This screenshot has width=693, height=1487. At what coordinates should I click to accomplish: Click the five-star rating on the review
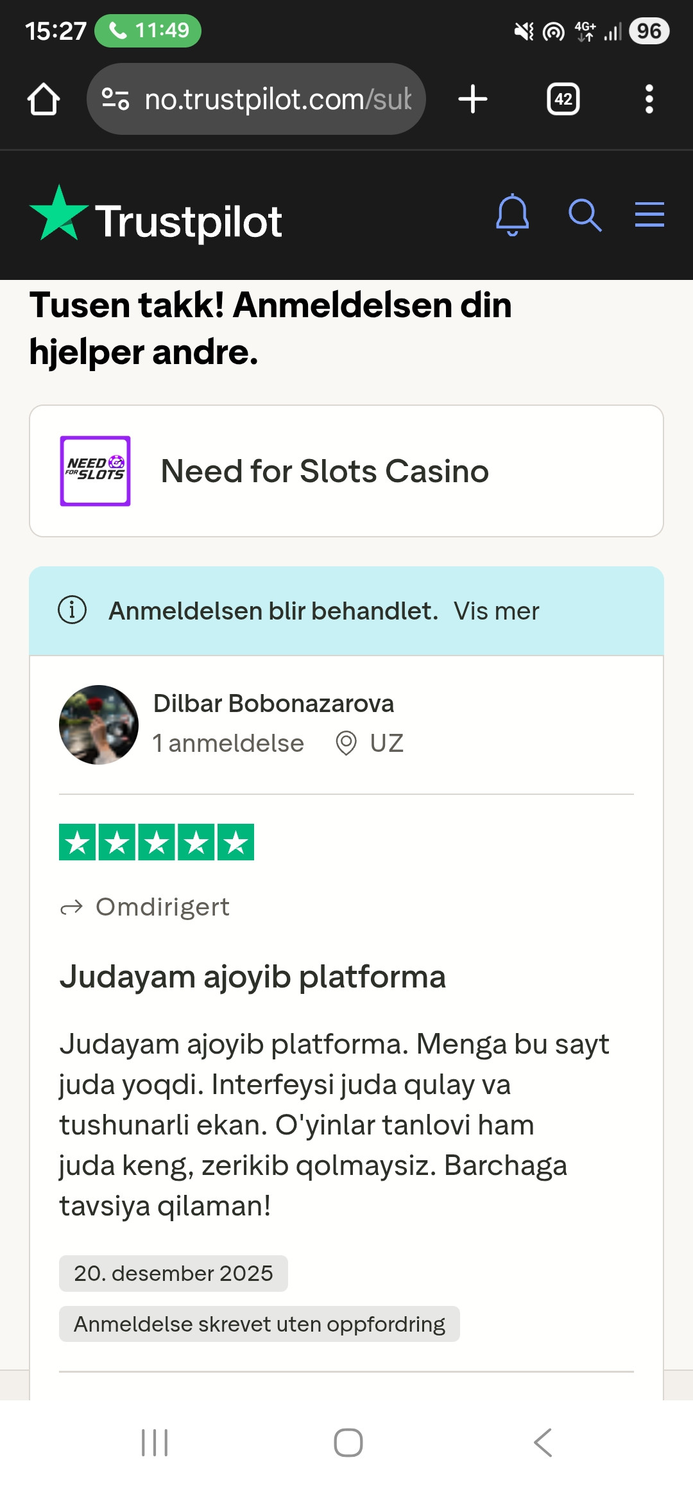[x=157, y=842]
